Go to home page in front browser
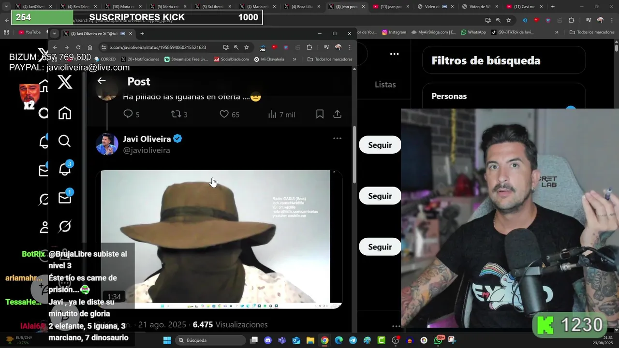This screenshot has height=348, width=619. pos(90,47)
